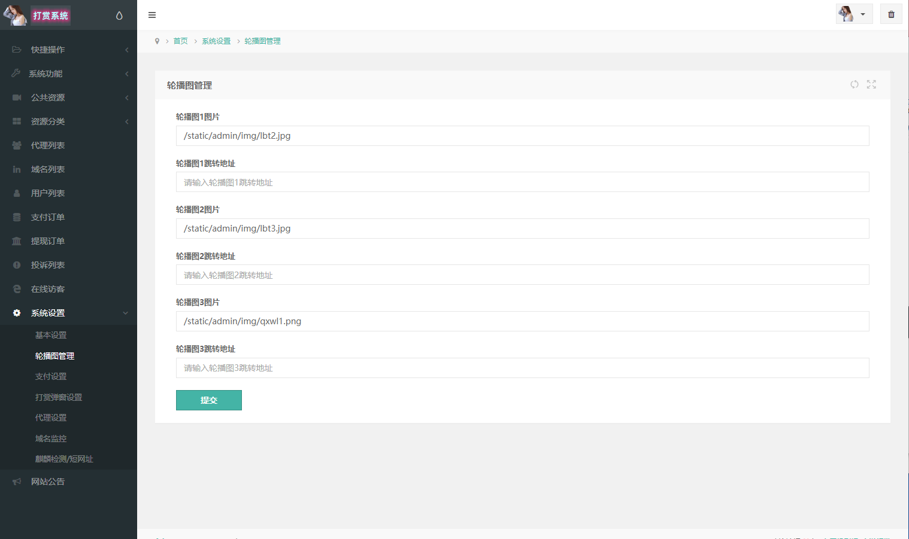
Task: Click the hamburger menu toggle icon
Action: click(x=152, y=15)
